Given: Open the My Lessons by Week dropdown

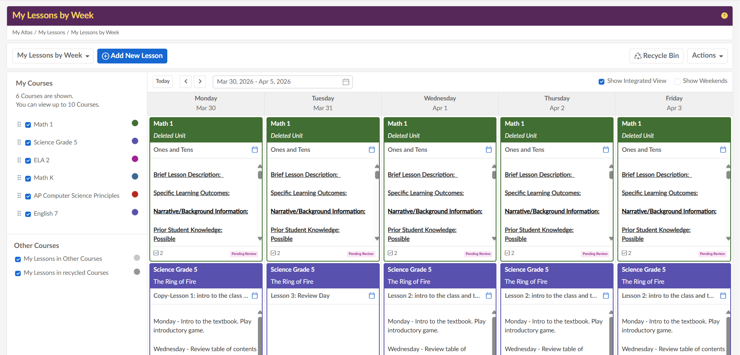Looking at the screenshot, I should (53, 56).
